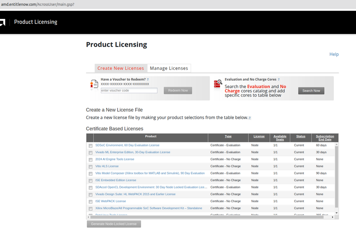Image resolution: width=356 pixels, height=243 pixels.
Task: Sort table by Product column header
Action: point(151,137)
